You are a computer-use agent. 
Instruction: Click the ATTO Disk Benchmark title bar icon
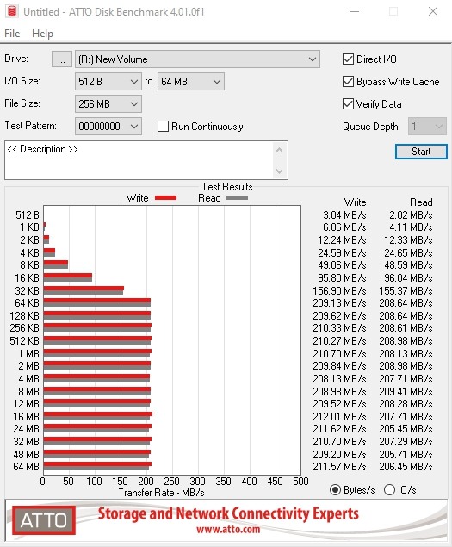point(12,11)
